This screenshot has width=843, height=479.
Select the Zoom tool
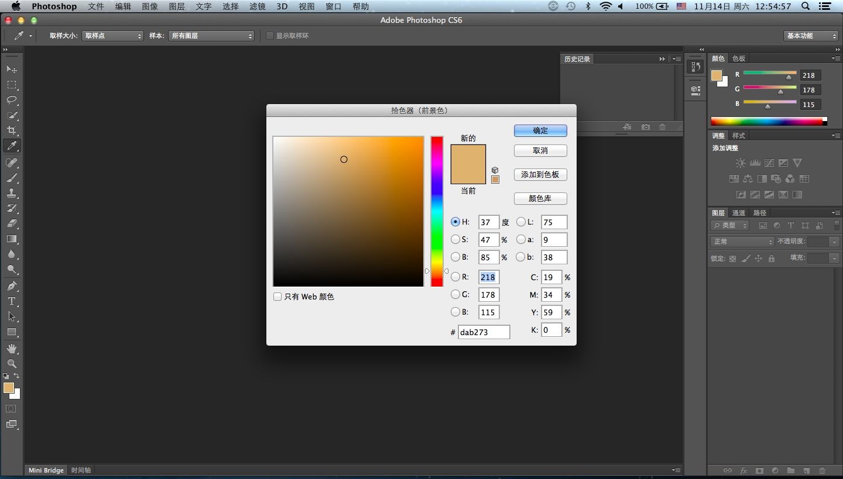[x=11, y=363]
